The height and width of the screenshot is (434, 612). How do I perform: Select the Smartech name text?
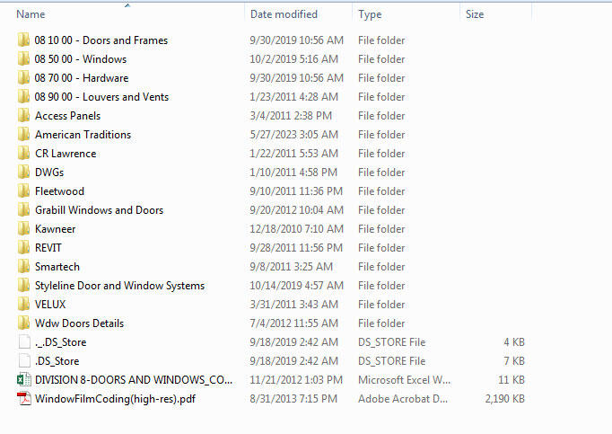point(57,267)
